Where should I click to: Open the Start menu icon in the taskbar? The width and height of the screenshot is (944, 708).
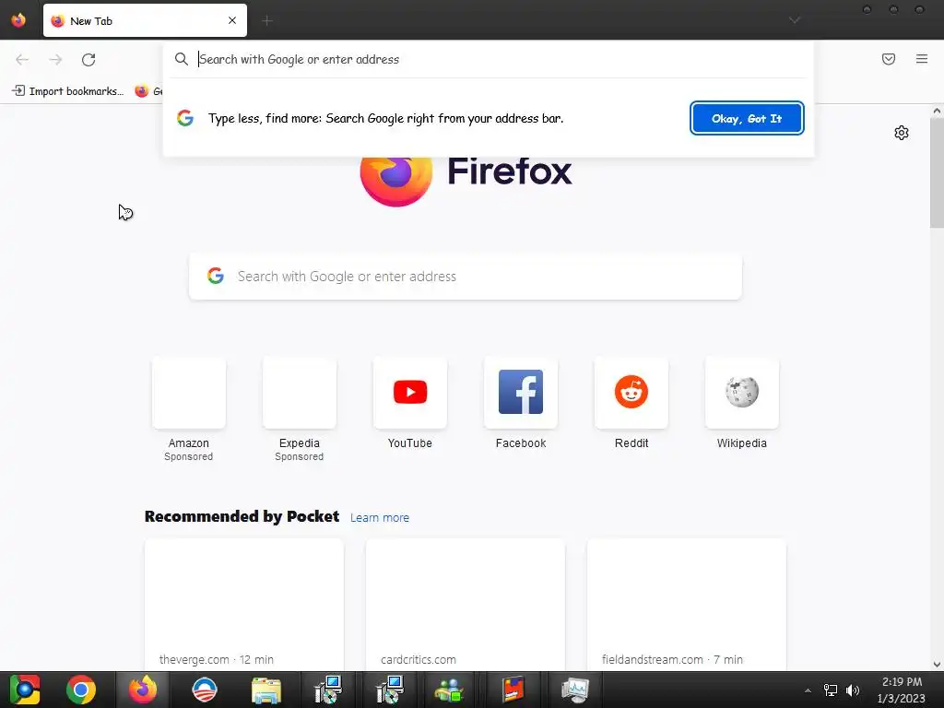pyautogui.click(x=24, y=690)
